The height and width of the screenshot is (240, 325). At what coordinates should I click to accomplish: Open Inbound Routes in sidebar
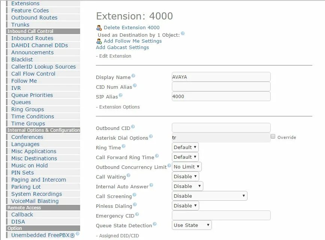tap(32, 38)
